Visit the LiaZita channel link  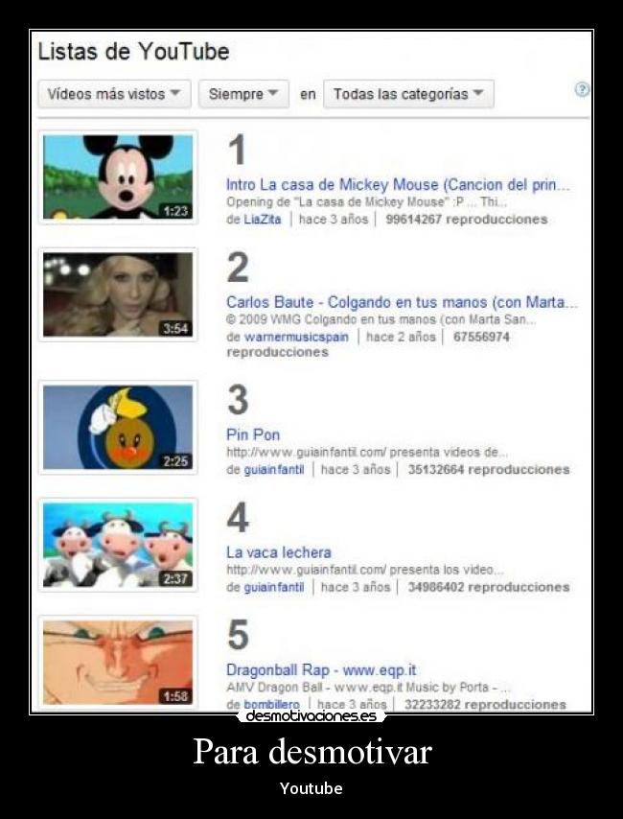tap(263, 220)
